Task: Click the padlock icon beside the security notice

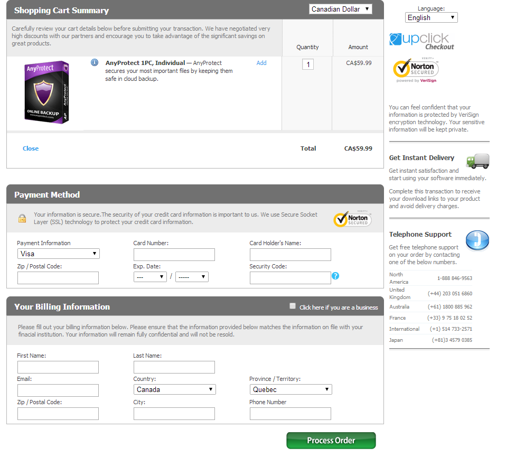Action: pyautogui.click(x=22, y=218)
